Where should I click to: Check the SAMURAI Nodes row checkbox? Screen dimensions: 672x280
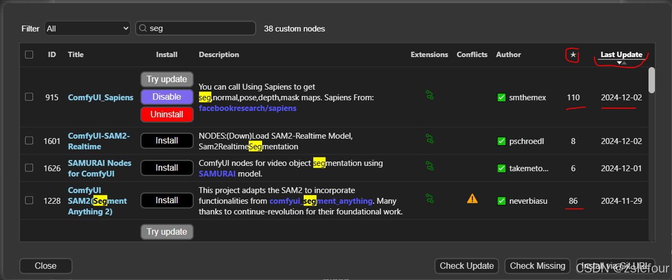29,167
